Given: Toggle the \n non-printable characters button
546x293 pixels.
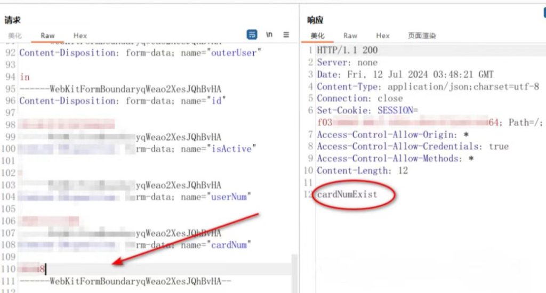Looking at the screenshot, I should coord(269,35).
